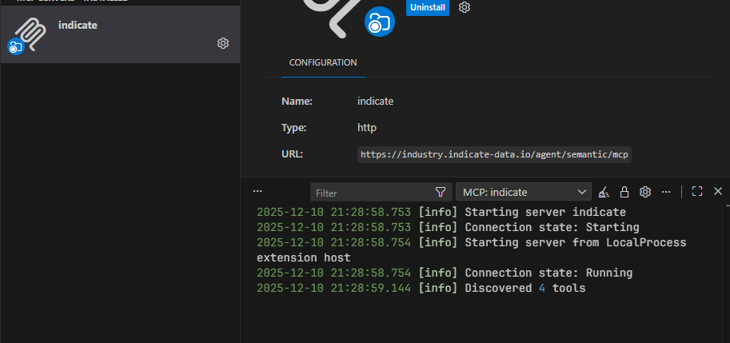Click 'Starting server from LocalProcess' log line
This screenshot has height=343, width=730.
471,250
